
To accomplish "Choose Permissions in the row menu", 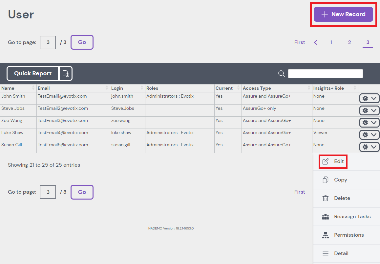I will 348,235.
